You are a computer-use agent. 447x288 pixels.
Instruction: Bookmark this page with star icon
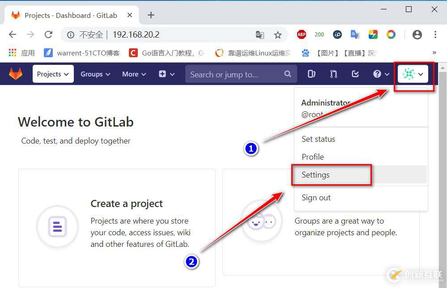278,35
